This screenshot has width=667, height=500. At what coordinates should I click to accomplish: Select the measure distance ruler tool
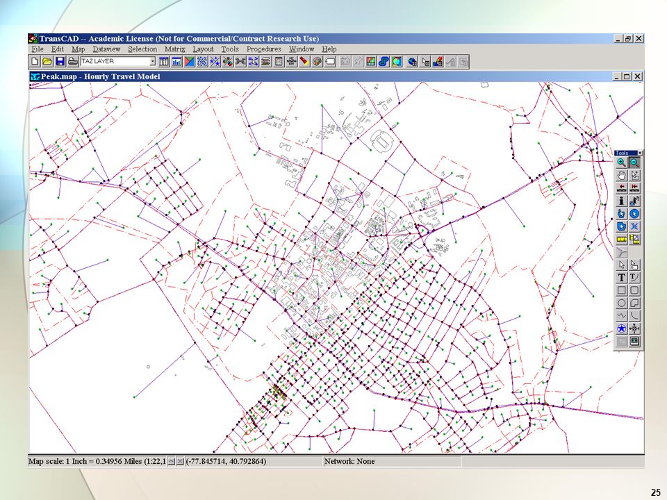pyautogui.click(x=621, y=239)
